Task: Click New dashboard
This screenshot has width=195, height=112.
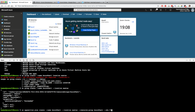Action: [46, 14]
